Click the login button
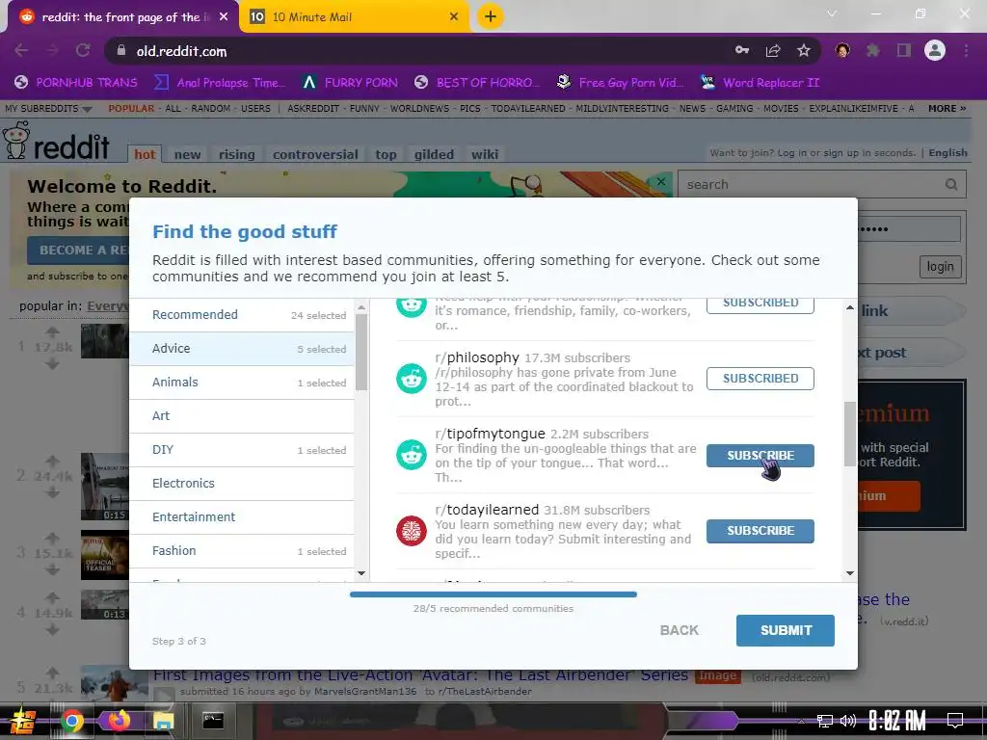 pyautogui.click(x=940, y=267)
